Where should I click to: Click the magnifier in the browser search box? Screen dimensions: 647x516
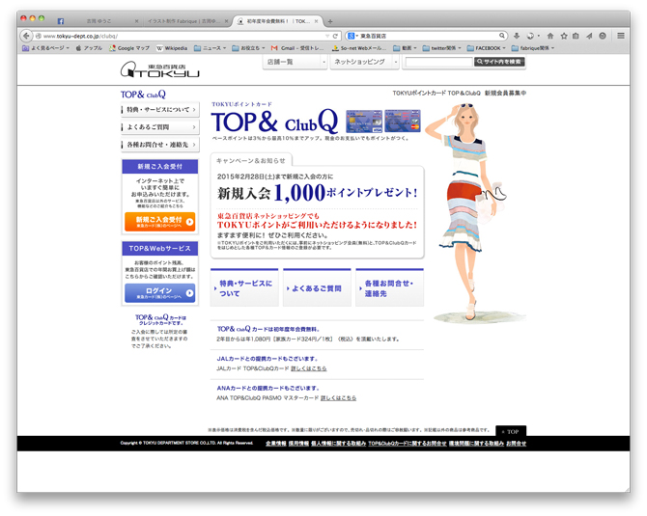(502, 36)
